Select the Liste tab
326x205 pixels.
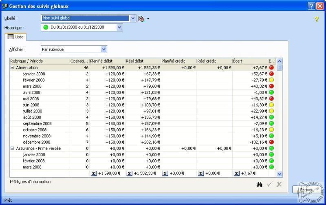[x=15, y=37]
